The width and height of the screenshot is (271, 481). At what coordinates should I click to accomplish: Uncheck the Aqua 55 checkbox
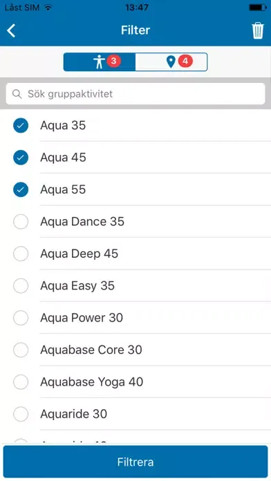[21, 189]
